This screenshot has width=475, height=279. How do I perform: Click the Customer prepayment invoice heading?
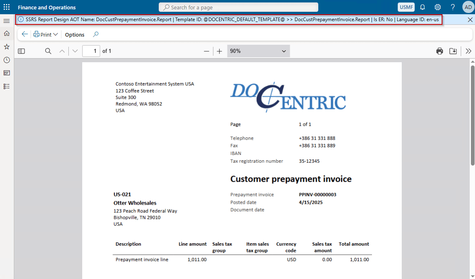[x=291, y=179]
